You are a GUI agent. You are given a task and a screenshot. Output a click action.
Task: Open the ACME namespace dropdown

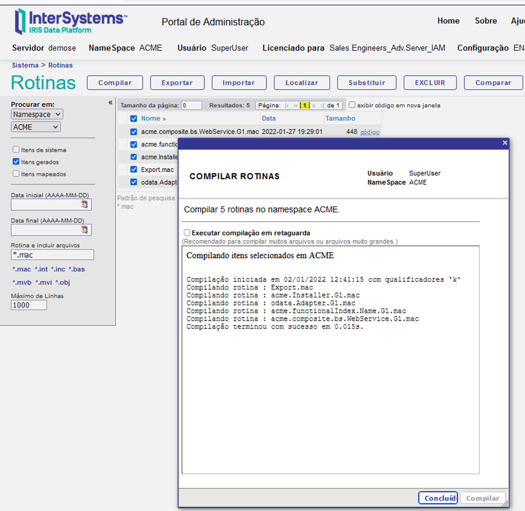pos(36,127)
